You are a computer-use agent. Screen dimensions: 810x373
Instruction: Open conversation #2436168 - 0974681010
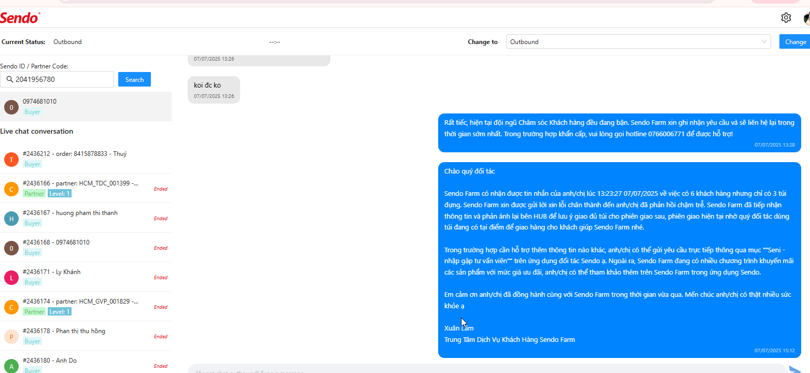point(86,248)
